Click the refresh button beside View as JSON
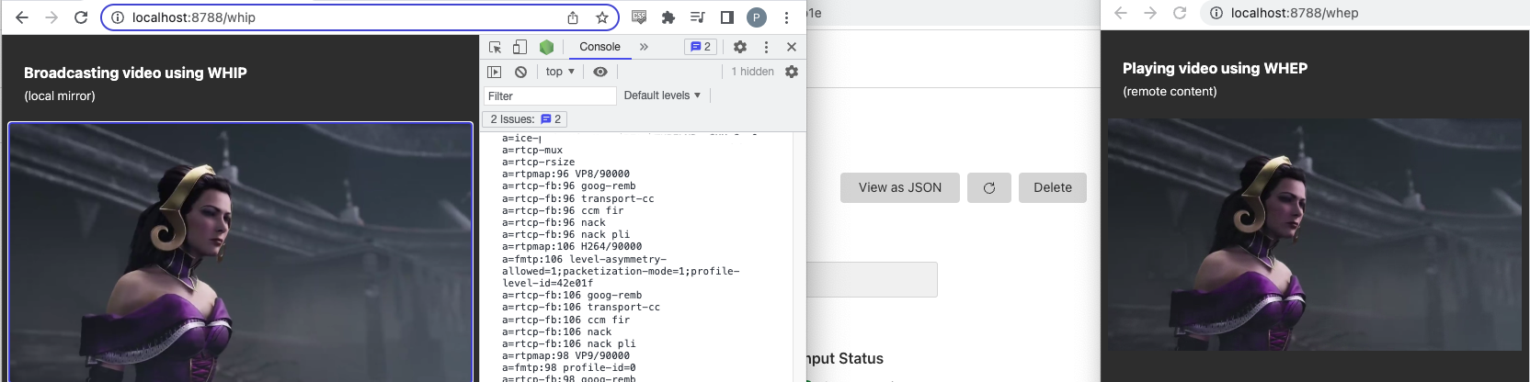The width and height of the screenshot is (1530, 382). tap(989, 187)
